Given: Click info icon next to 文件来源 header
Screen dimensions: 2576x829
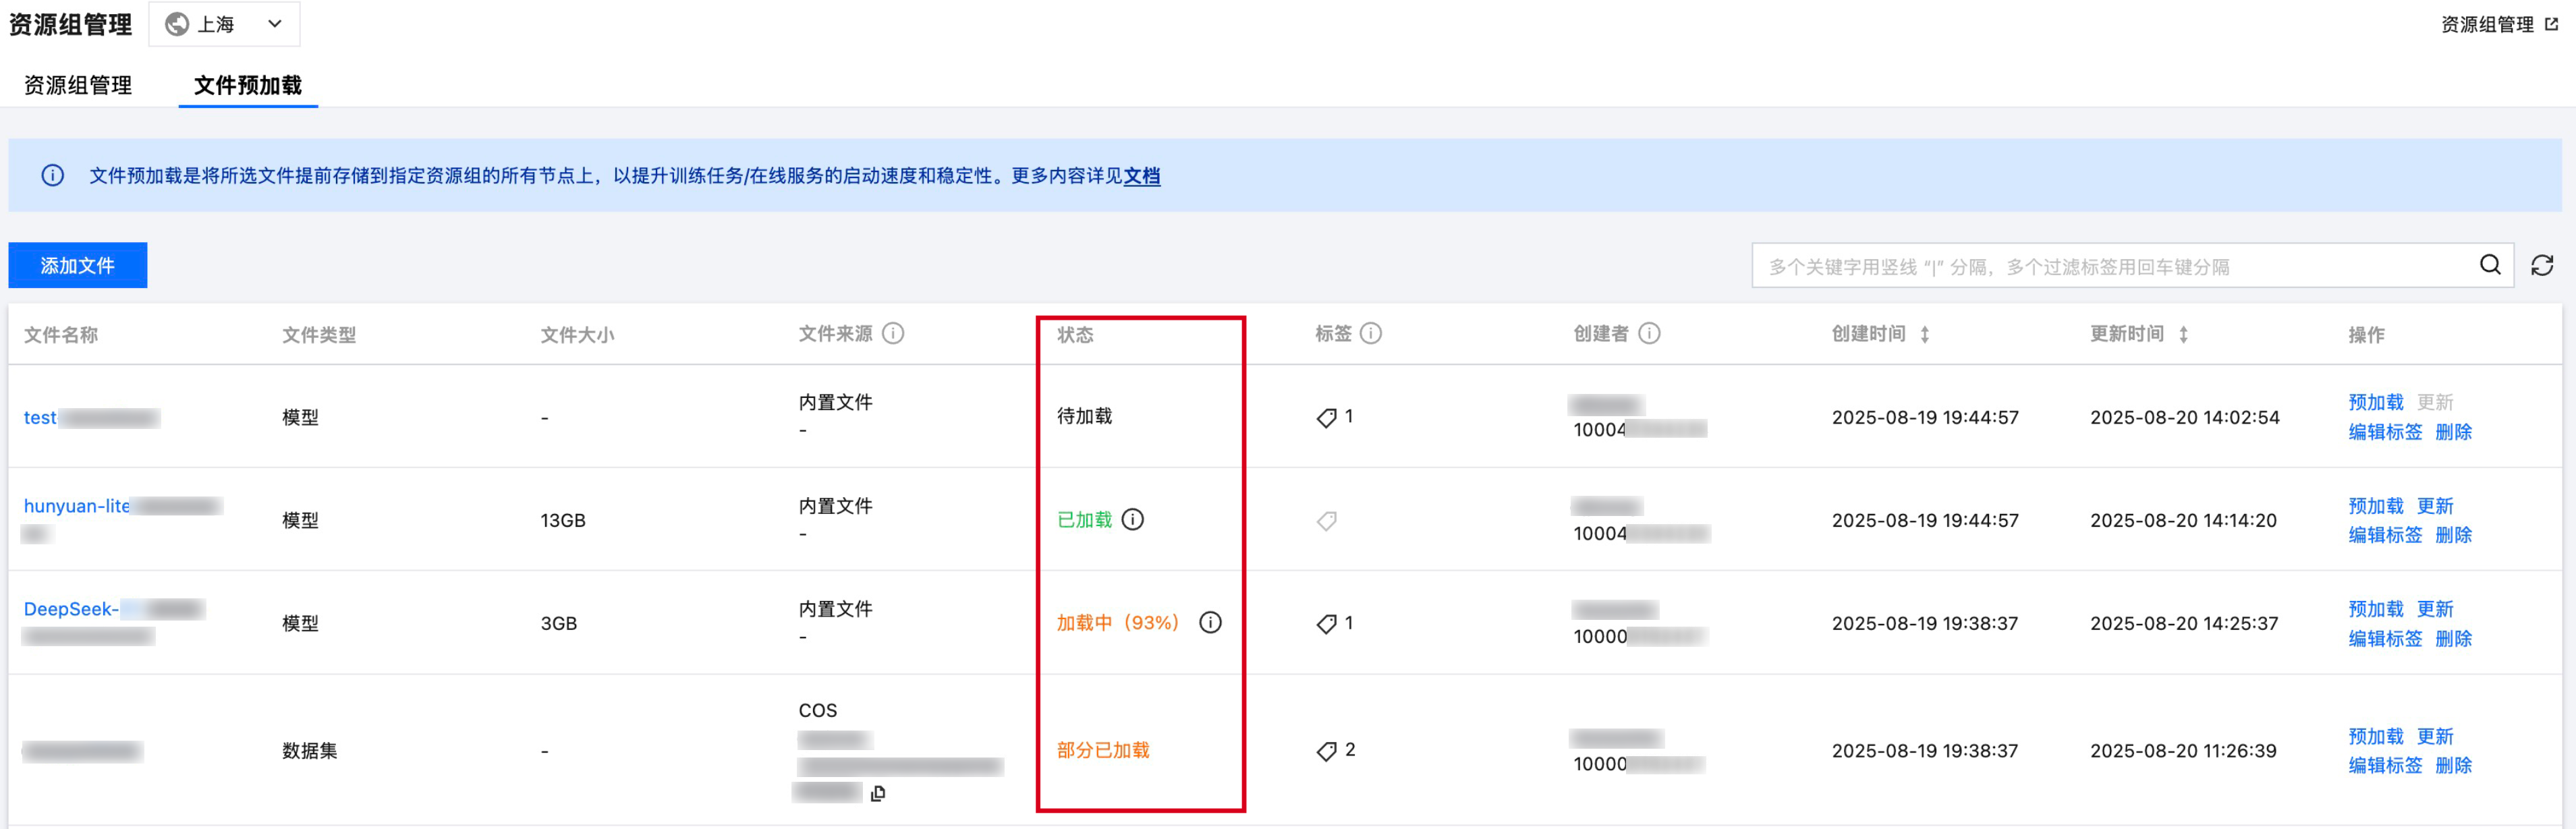Looking at the screenshot, I should point(893,333).
